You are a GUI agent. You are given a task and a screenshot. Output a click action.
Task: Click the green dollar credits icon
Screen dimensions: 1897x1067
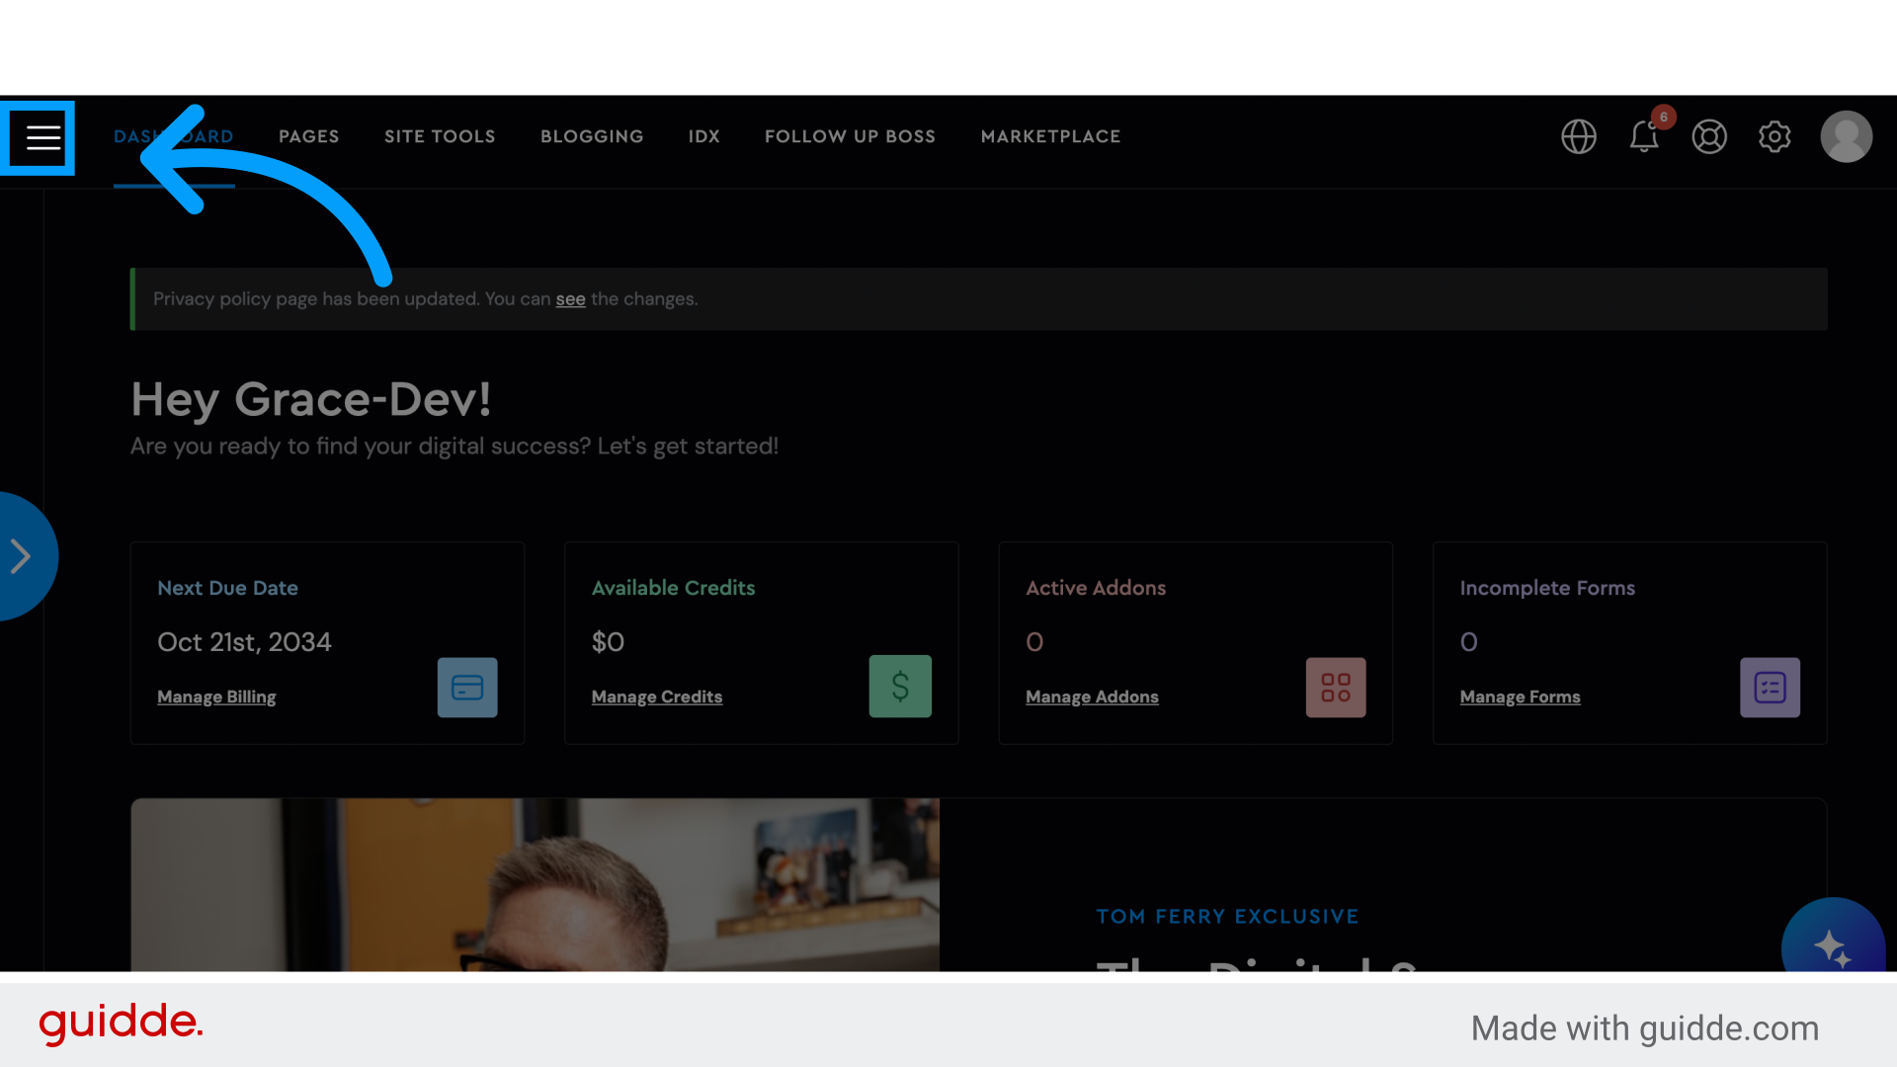(x=900, y=687)
